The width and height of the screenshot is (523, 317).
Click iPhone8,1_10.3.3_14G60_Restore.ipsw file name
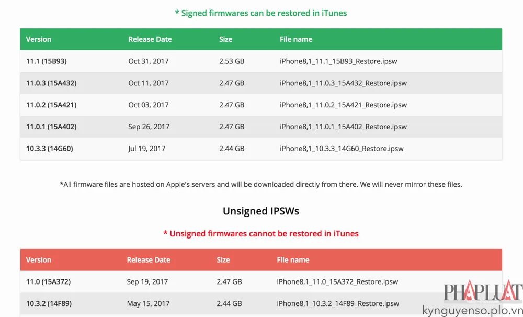point(342,149)
